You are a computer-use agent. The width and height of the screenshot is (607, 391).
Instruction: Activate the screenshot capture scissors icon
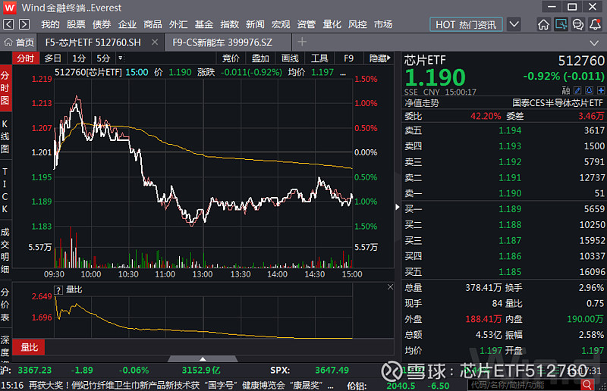coord(561,24)
